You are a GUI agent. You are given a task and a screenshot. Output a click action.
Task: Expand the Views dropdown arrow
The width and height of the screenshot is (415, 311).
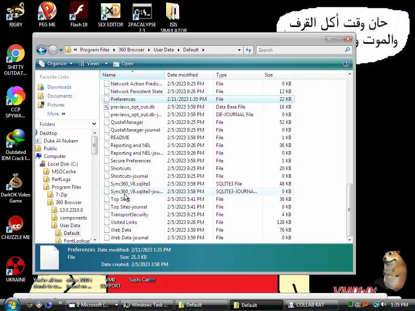tap(106, 64)
